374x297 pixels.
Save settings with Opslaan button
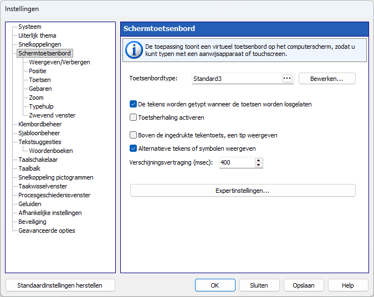(304, 285)
